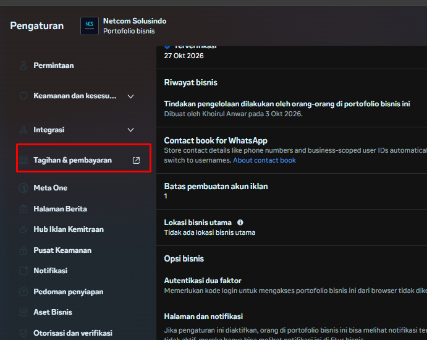The height and width of the screenshot is (340, 427).
Task: Click the Integrasi icon
Action: (x=23, y=130)
